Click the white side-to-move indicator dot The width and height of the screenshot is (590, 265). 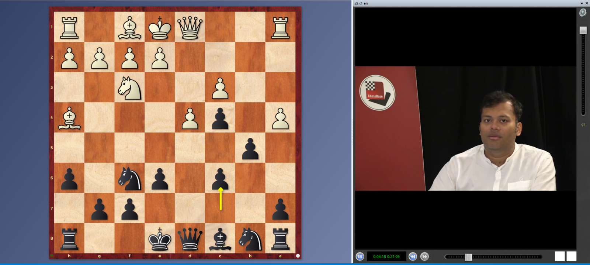[x=298, y=255]
